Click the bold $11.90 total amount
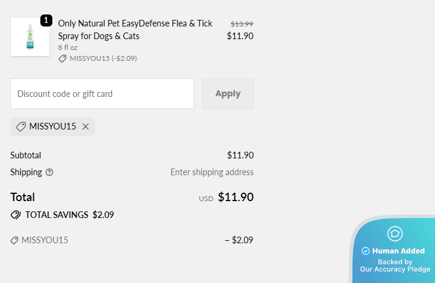The height and width of the screenshot is (283, 435). point(236,197)
